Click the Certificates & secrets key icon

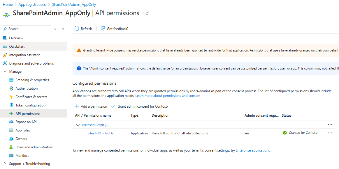click(x=12, y=97)
